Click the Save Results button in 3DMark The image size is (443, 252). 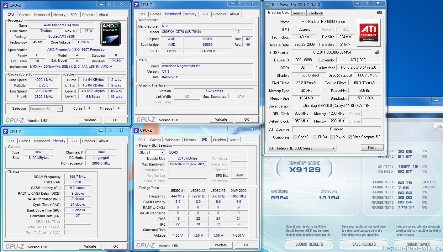pos(364,244)
